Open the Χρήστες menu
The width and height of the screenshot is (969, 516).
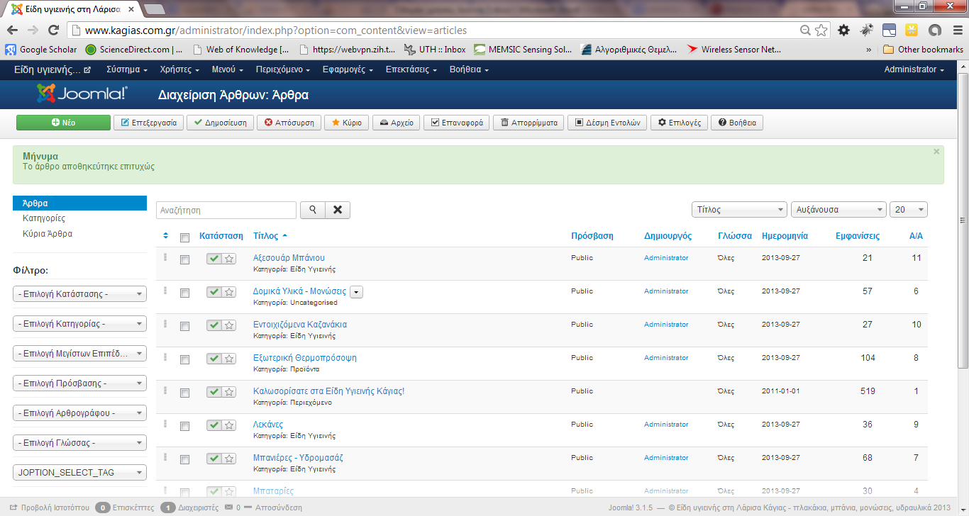[179, 69]
